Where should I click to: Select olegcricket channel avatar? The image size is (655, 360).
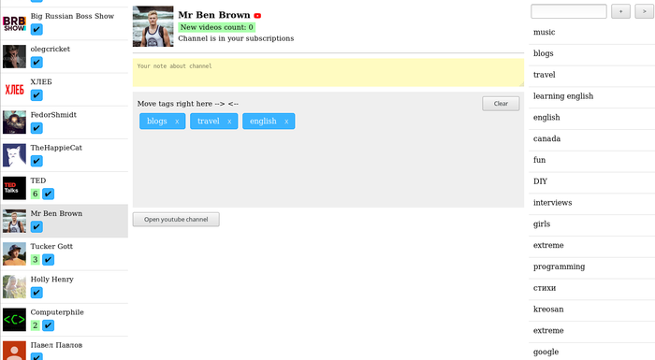click(x=14, y=56)
